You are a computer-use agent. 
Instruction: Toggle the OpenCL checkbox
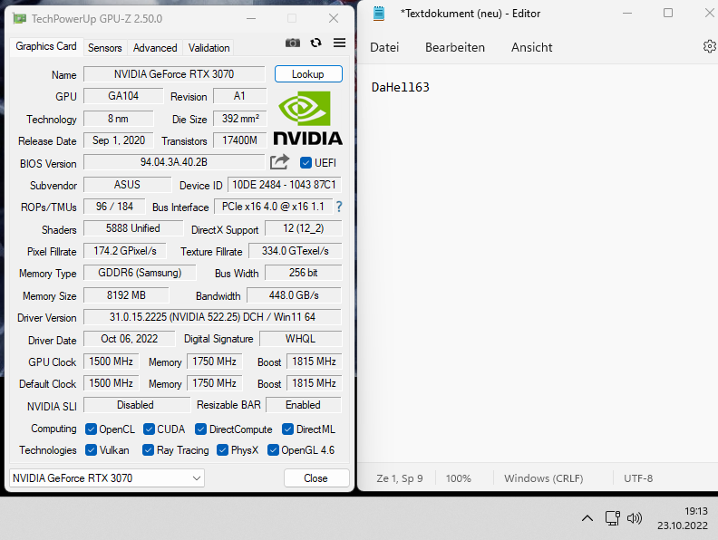click(91, 429)
